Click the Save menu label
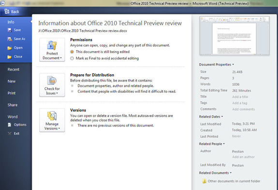 click(17, 30)
